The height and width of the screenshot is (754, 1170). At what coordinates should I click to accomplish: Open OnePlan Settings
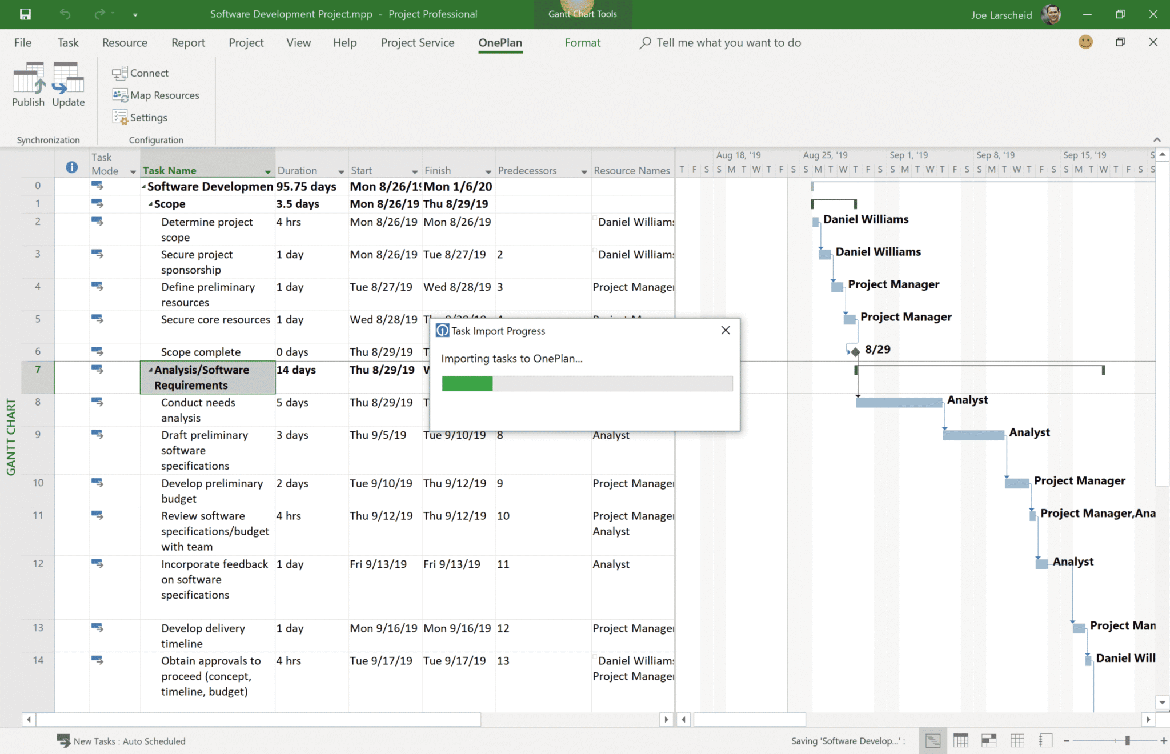point(140,117)
